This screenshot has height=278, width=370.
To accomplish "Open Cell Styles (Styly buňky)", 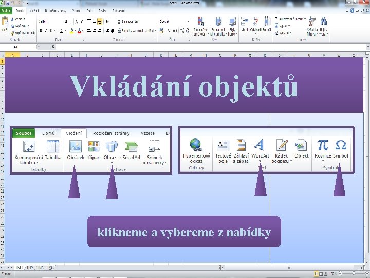I will [232, 26].
